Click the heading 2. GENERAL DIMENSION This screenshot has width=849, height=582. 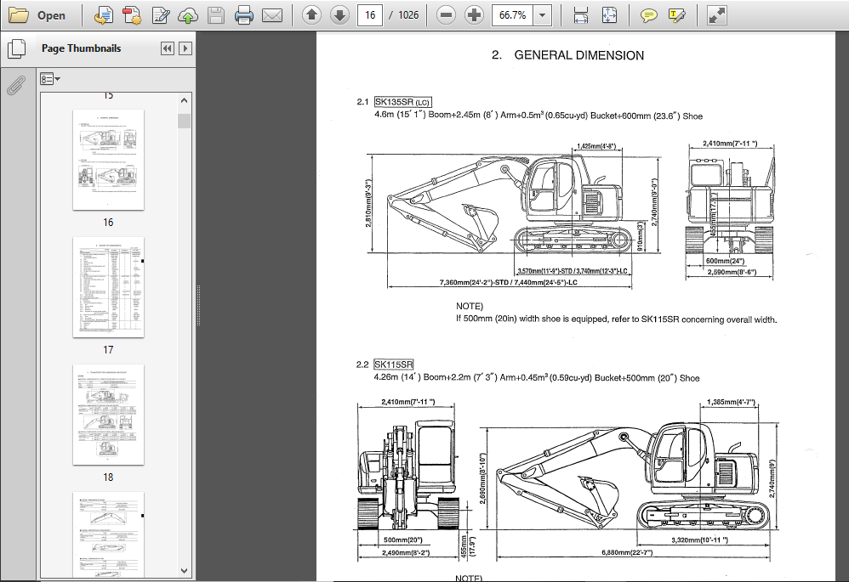click(567, 55)
